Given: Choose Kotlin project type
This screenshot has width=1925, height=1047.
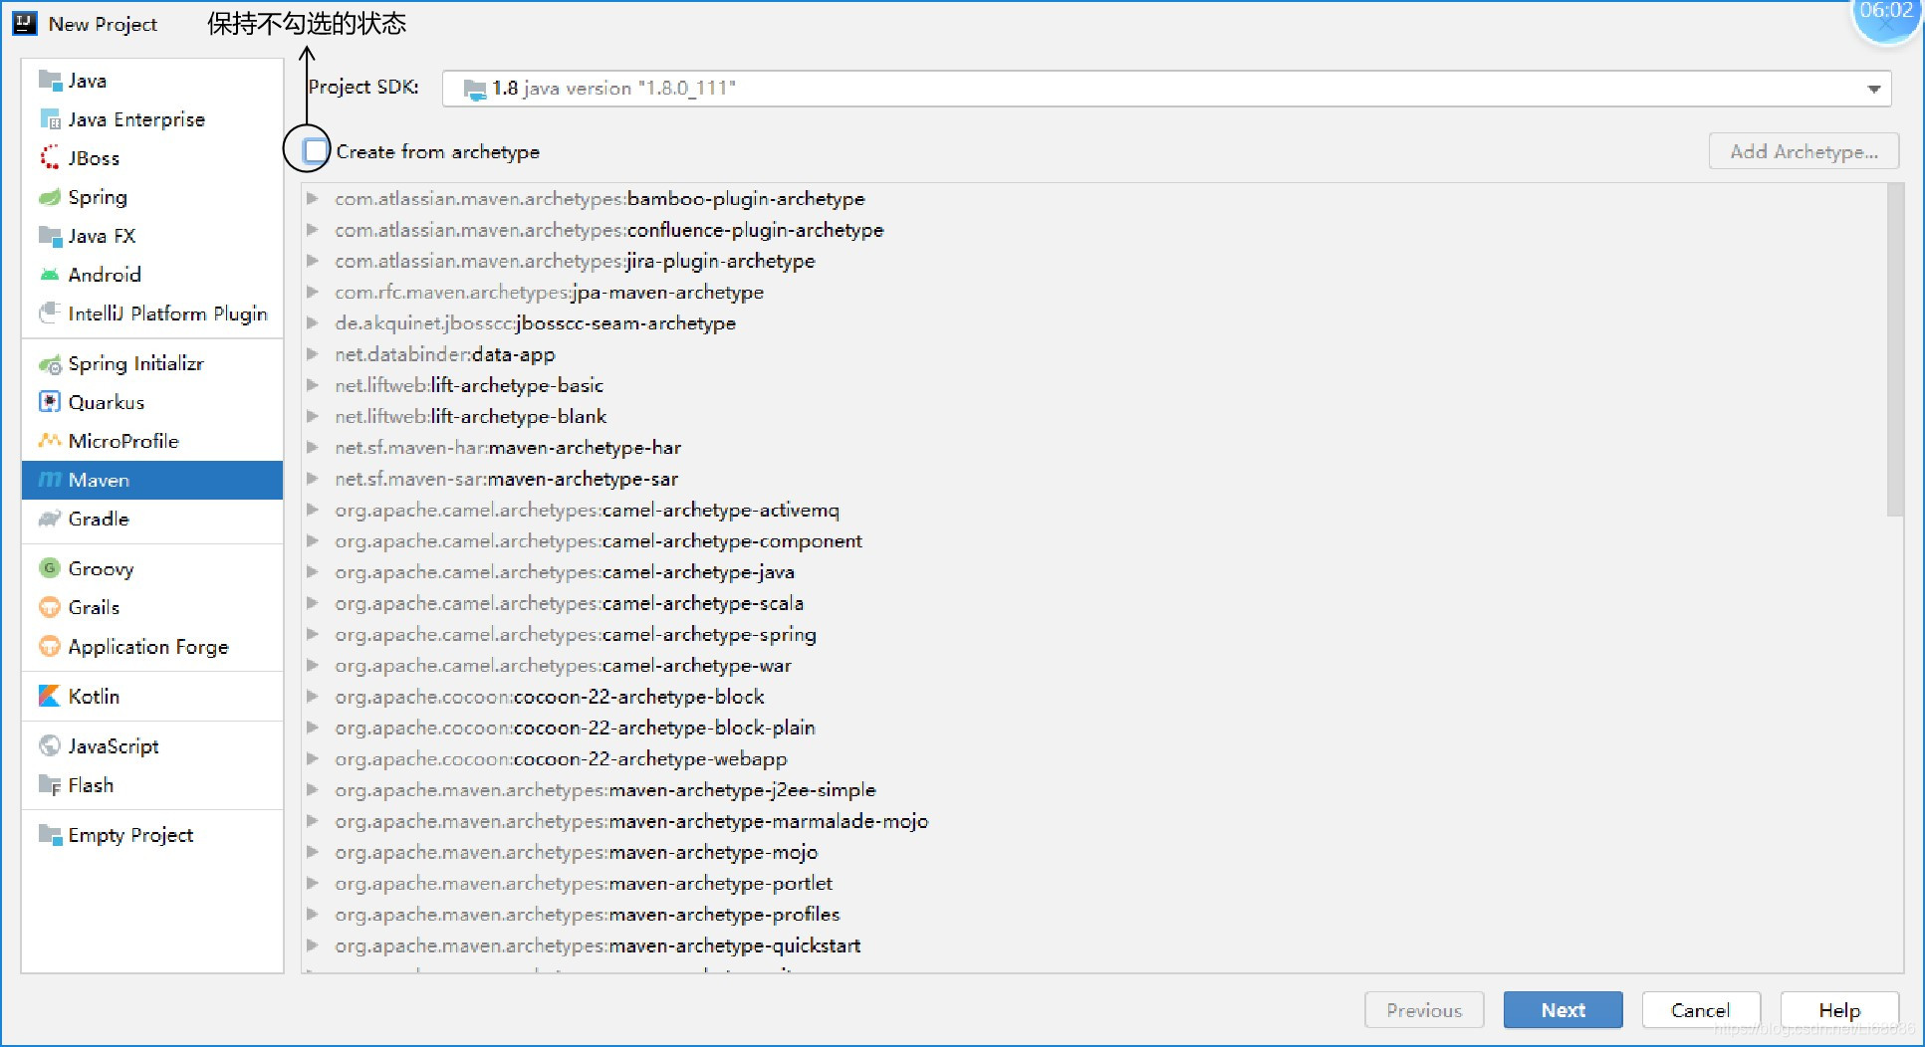Looking at the screenshot, I should point(152,697).
